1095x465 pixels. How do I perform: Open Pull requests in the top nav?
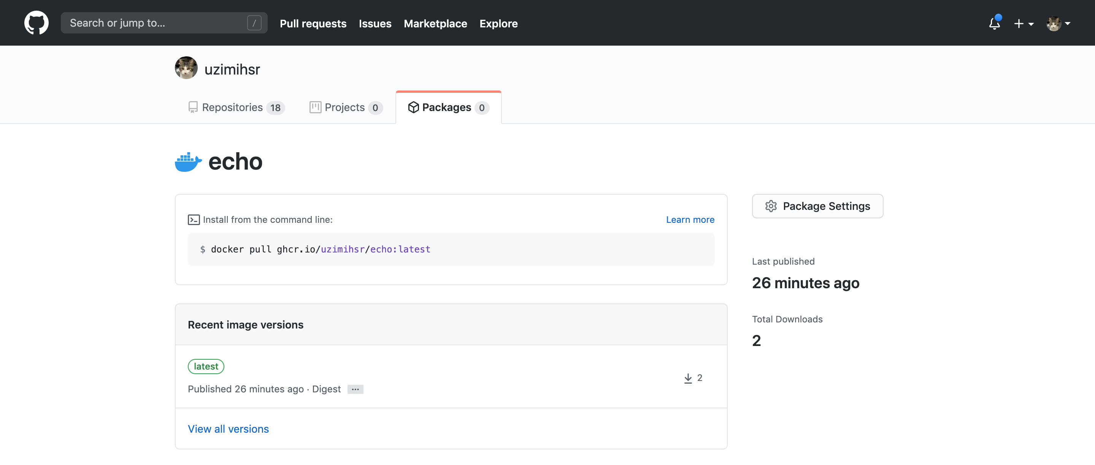click(313, 23)
